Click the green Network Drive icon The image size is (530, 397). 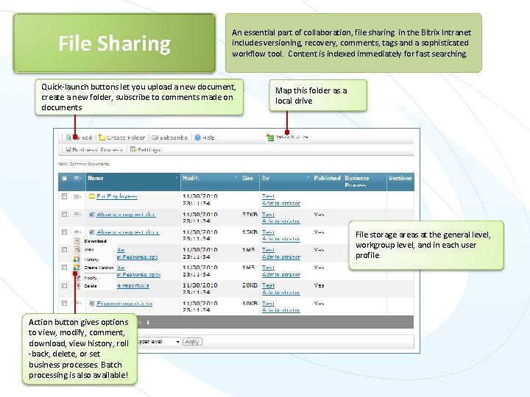[x=270, y=137]
